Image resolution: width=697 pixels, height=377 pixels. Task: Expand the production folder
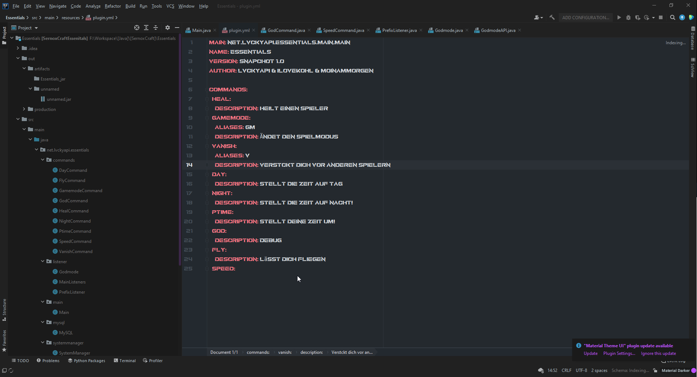point(24,109)
